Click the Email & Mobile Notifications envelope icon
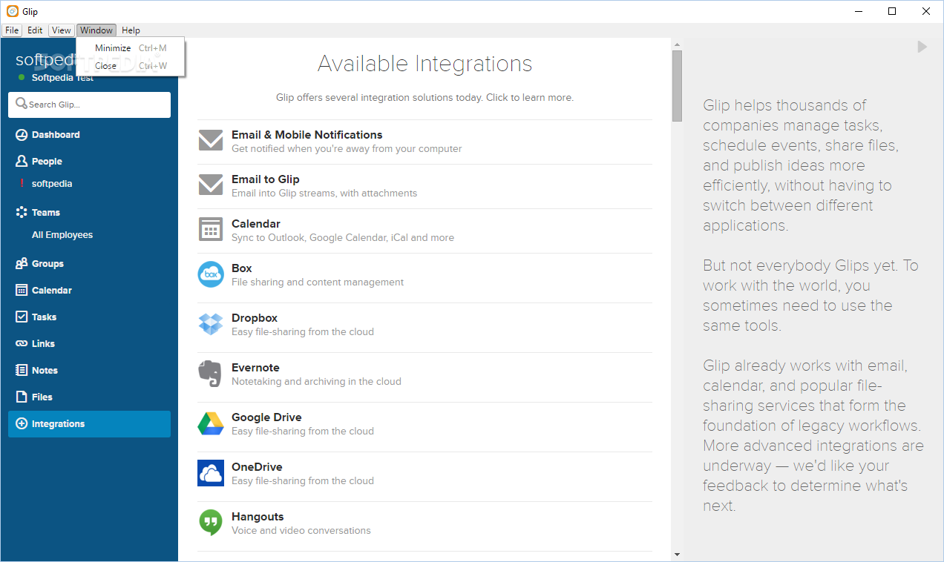Screen dimensions: 944x562 point(211,140)
